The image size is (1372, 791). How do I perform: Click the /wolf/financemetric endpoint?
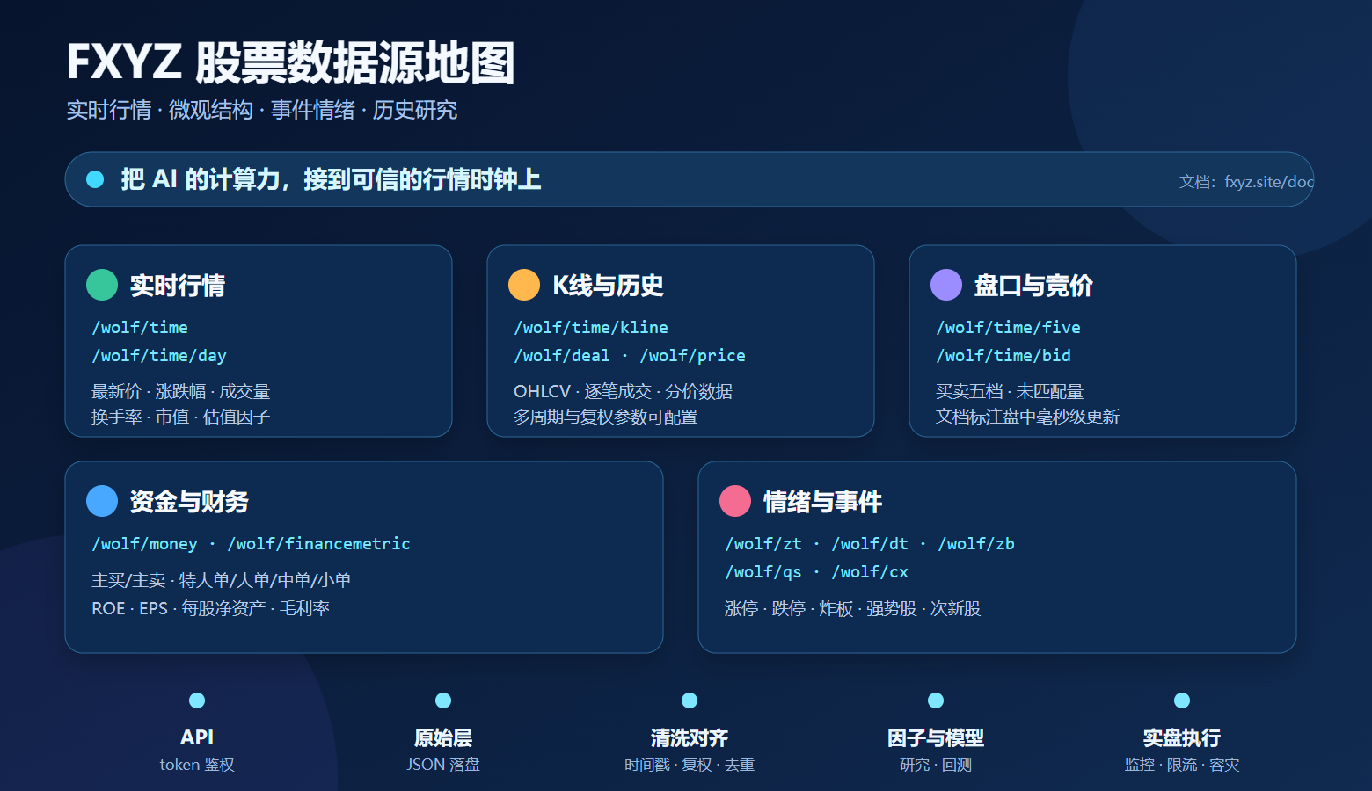coord(318,544)
